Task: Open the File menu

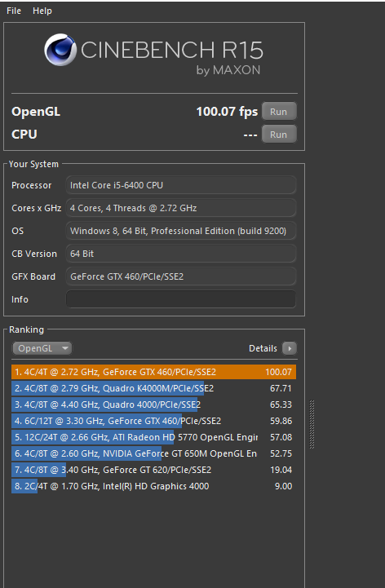Action: click(x=14, y=11)
